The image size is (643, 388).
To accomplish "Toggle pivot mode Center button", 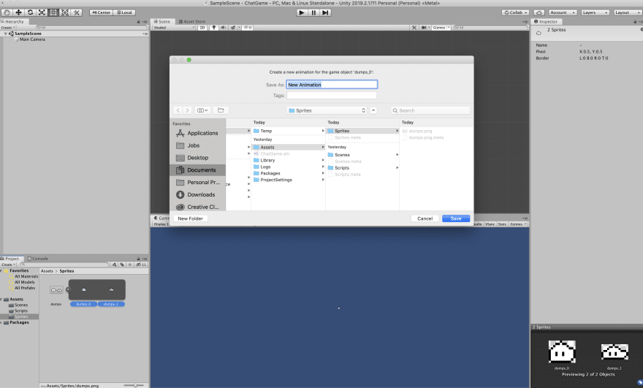I will pyautogui.click(x=101, y=12).
